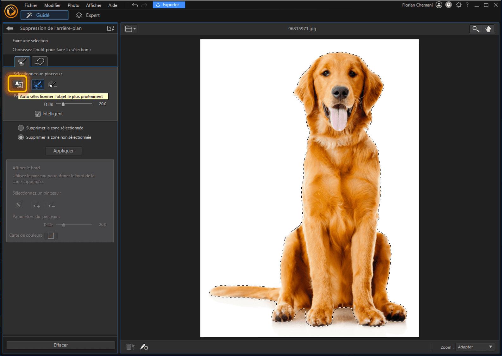
Task: Open the Zoom Adapter dropdown
Action: point(475,347)
